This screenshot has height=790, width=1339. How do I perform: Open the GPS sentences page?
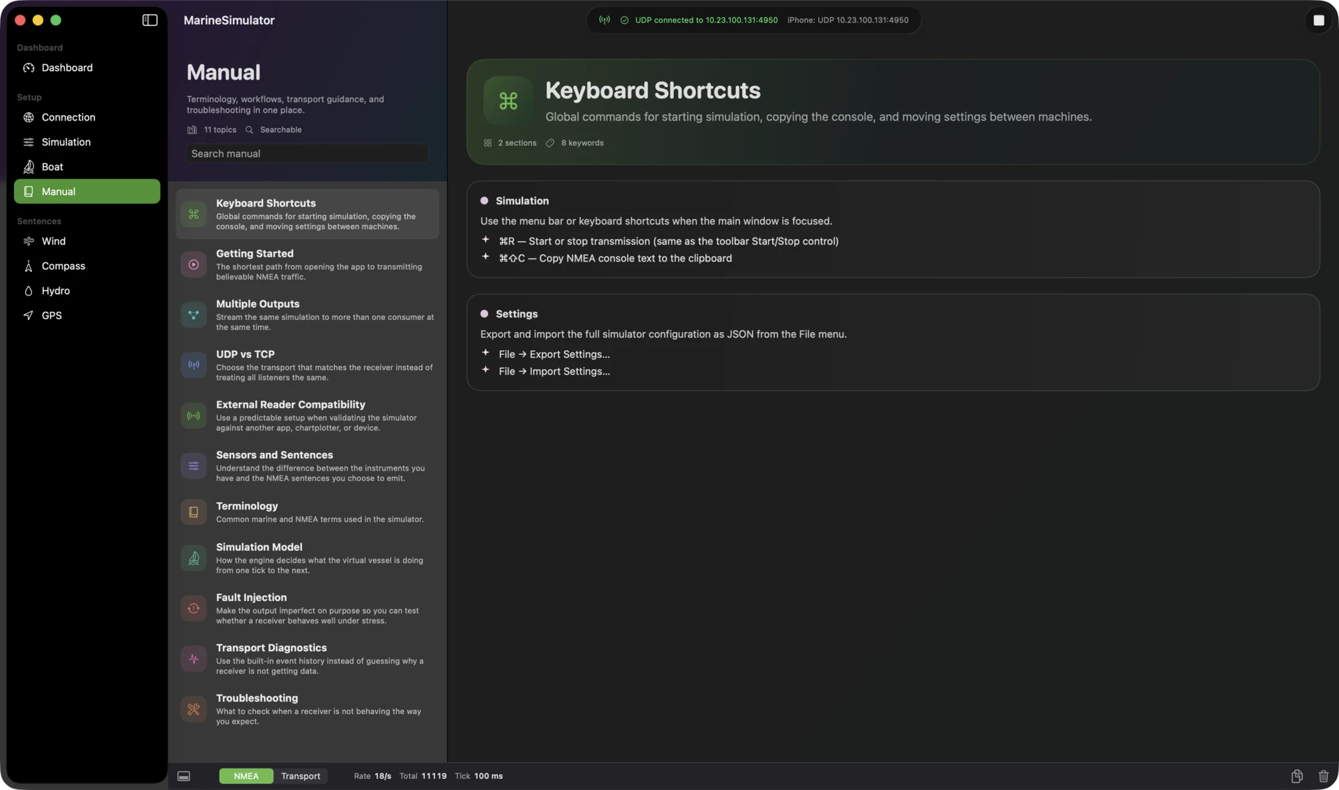pyautogui.click(x=87, y=316)
